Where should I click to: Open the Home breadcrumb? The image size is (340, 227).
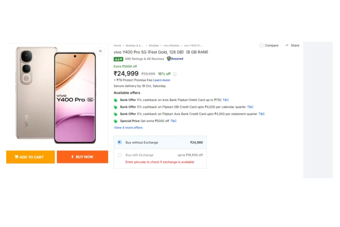click(117, 46)
